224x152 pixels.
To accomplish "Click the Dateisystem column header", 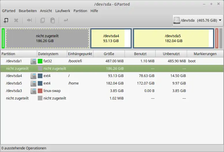I will tap(52, 54).
